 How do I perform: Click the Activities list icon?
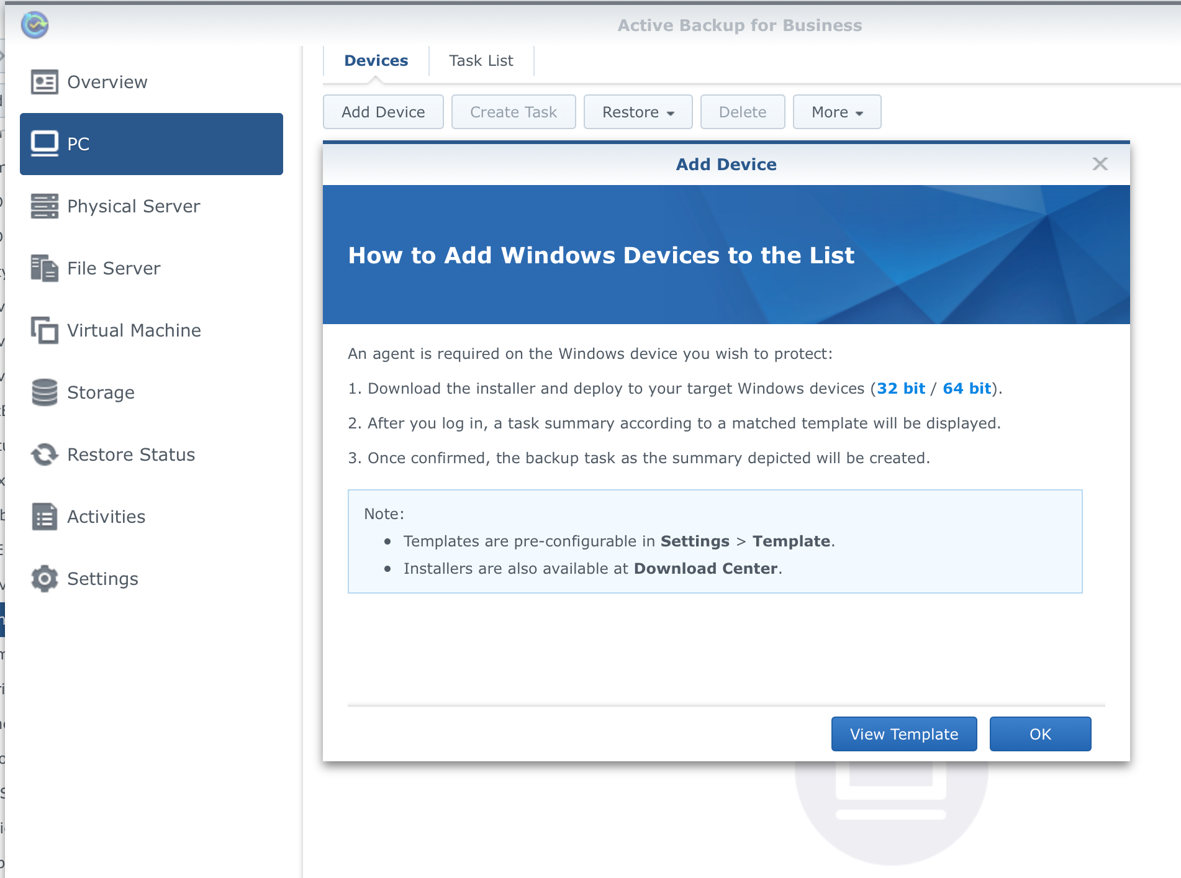click(45, 517)
